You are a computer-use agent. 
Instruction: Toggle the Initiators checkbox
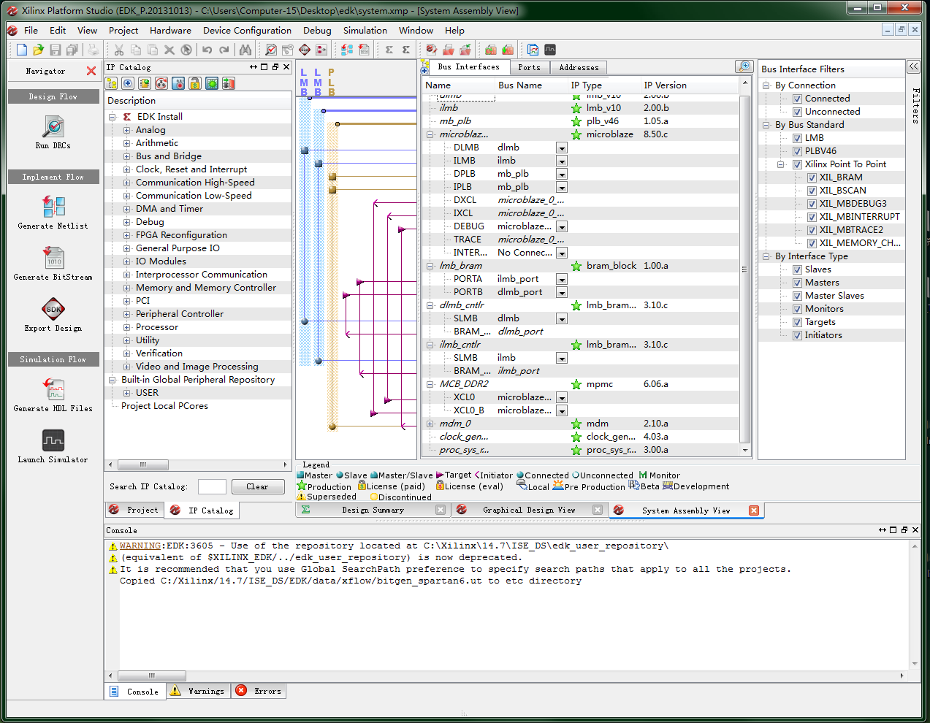click(797, 335)
